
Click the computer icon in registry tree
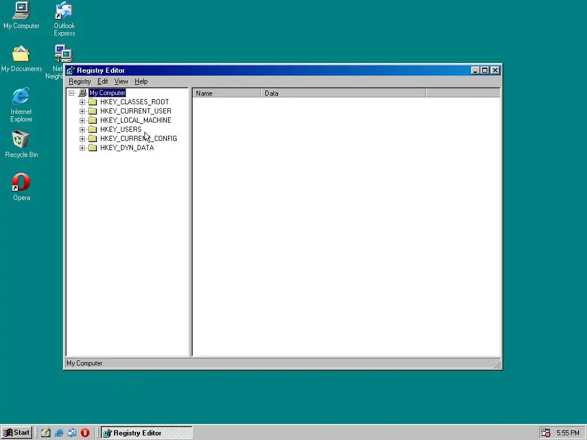pos(83,93)
